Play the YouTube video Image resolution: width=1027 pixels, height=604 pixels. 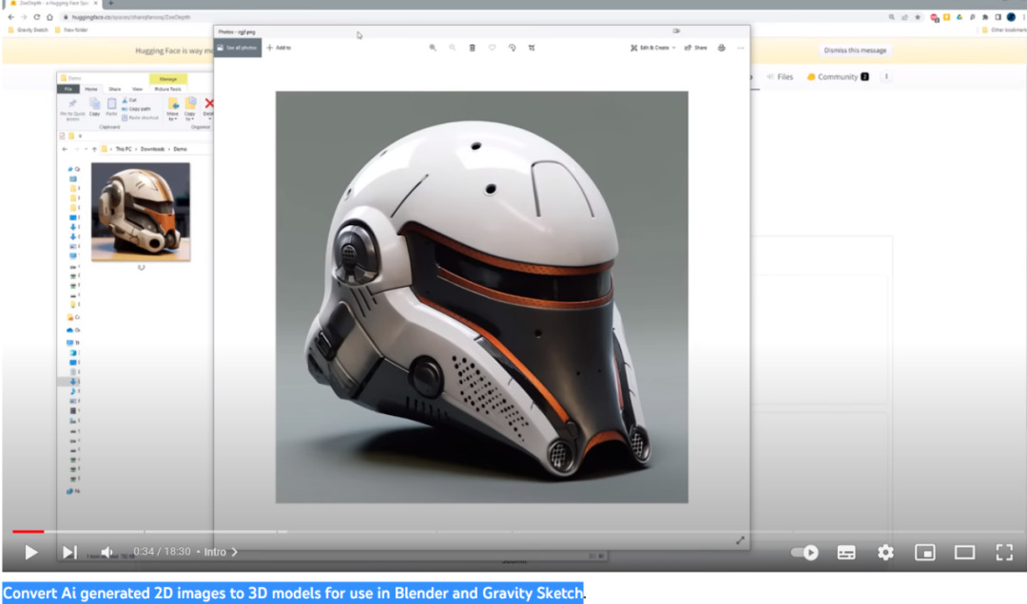click(x=31, y=552)
